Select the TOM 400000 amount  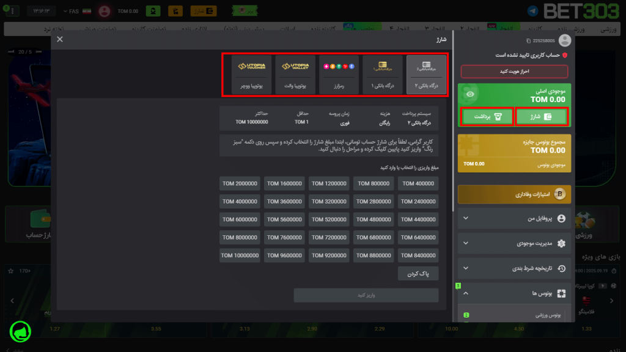(x=418, y=183)
